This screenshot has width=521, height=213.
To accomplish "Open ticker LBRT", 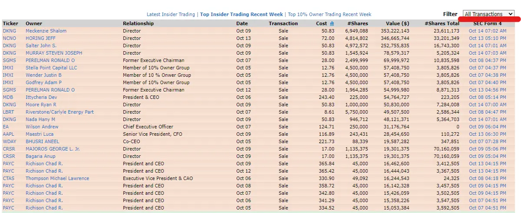I will coord(9,112).
